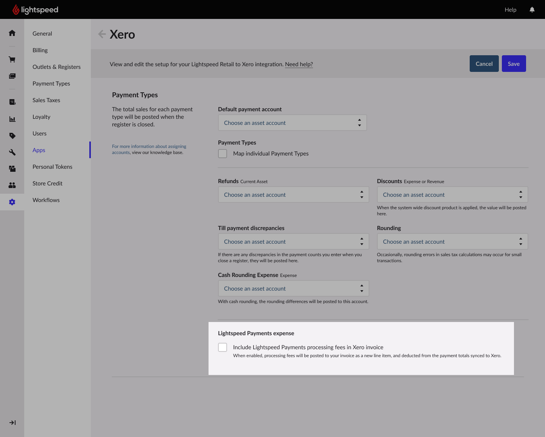Open assigning accounts information link
This screenshot has height=437, width=545.
tap(149, 149)
